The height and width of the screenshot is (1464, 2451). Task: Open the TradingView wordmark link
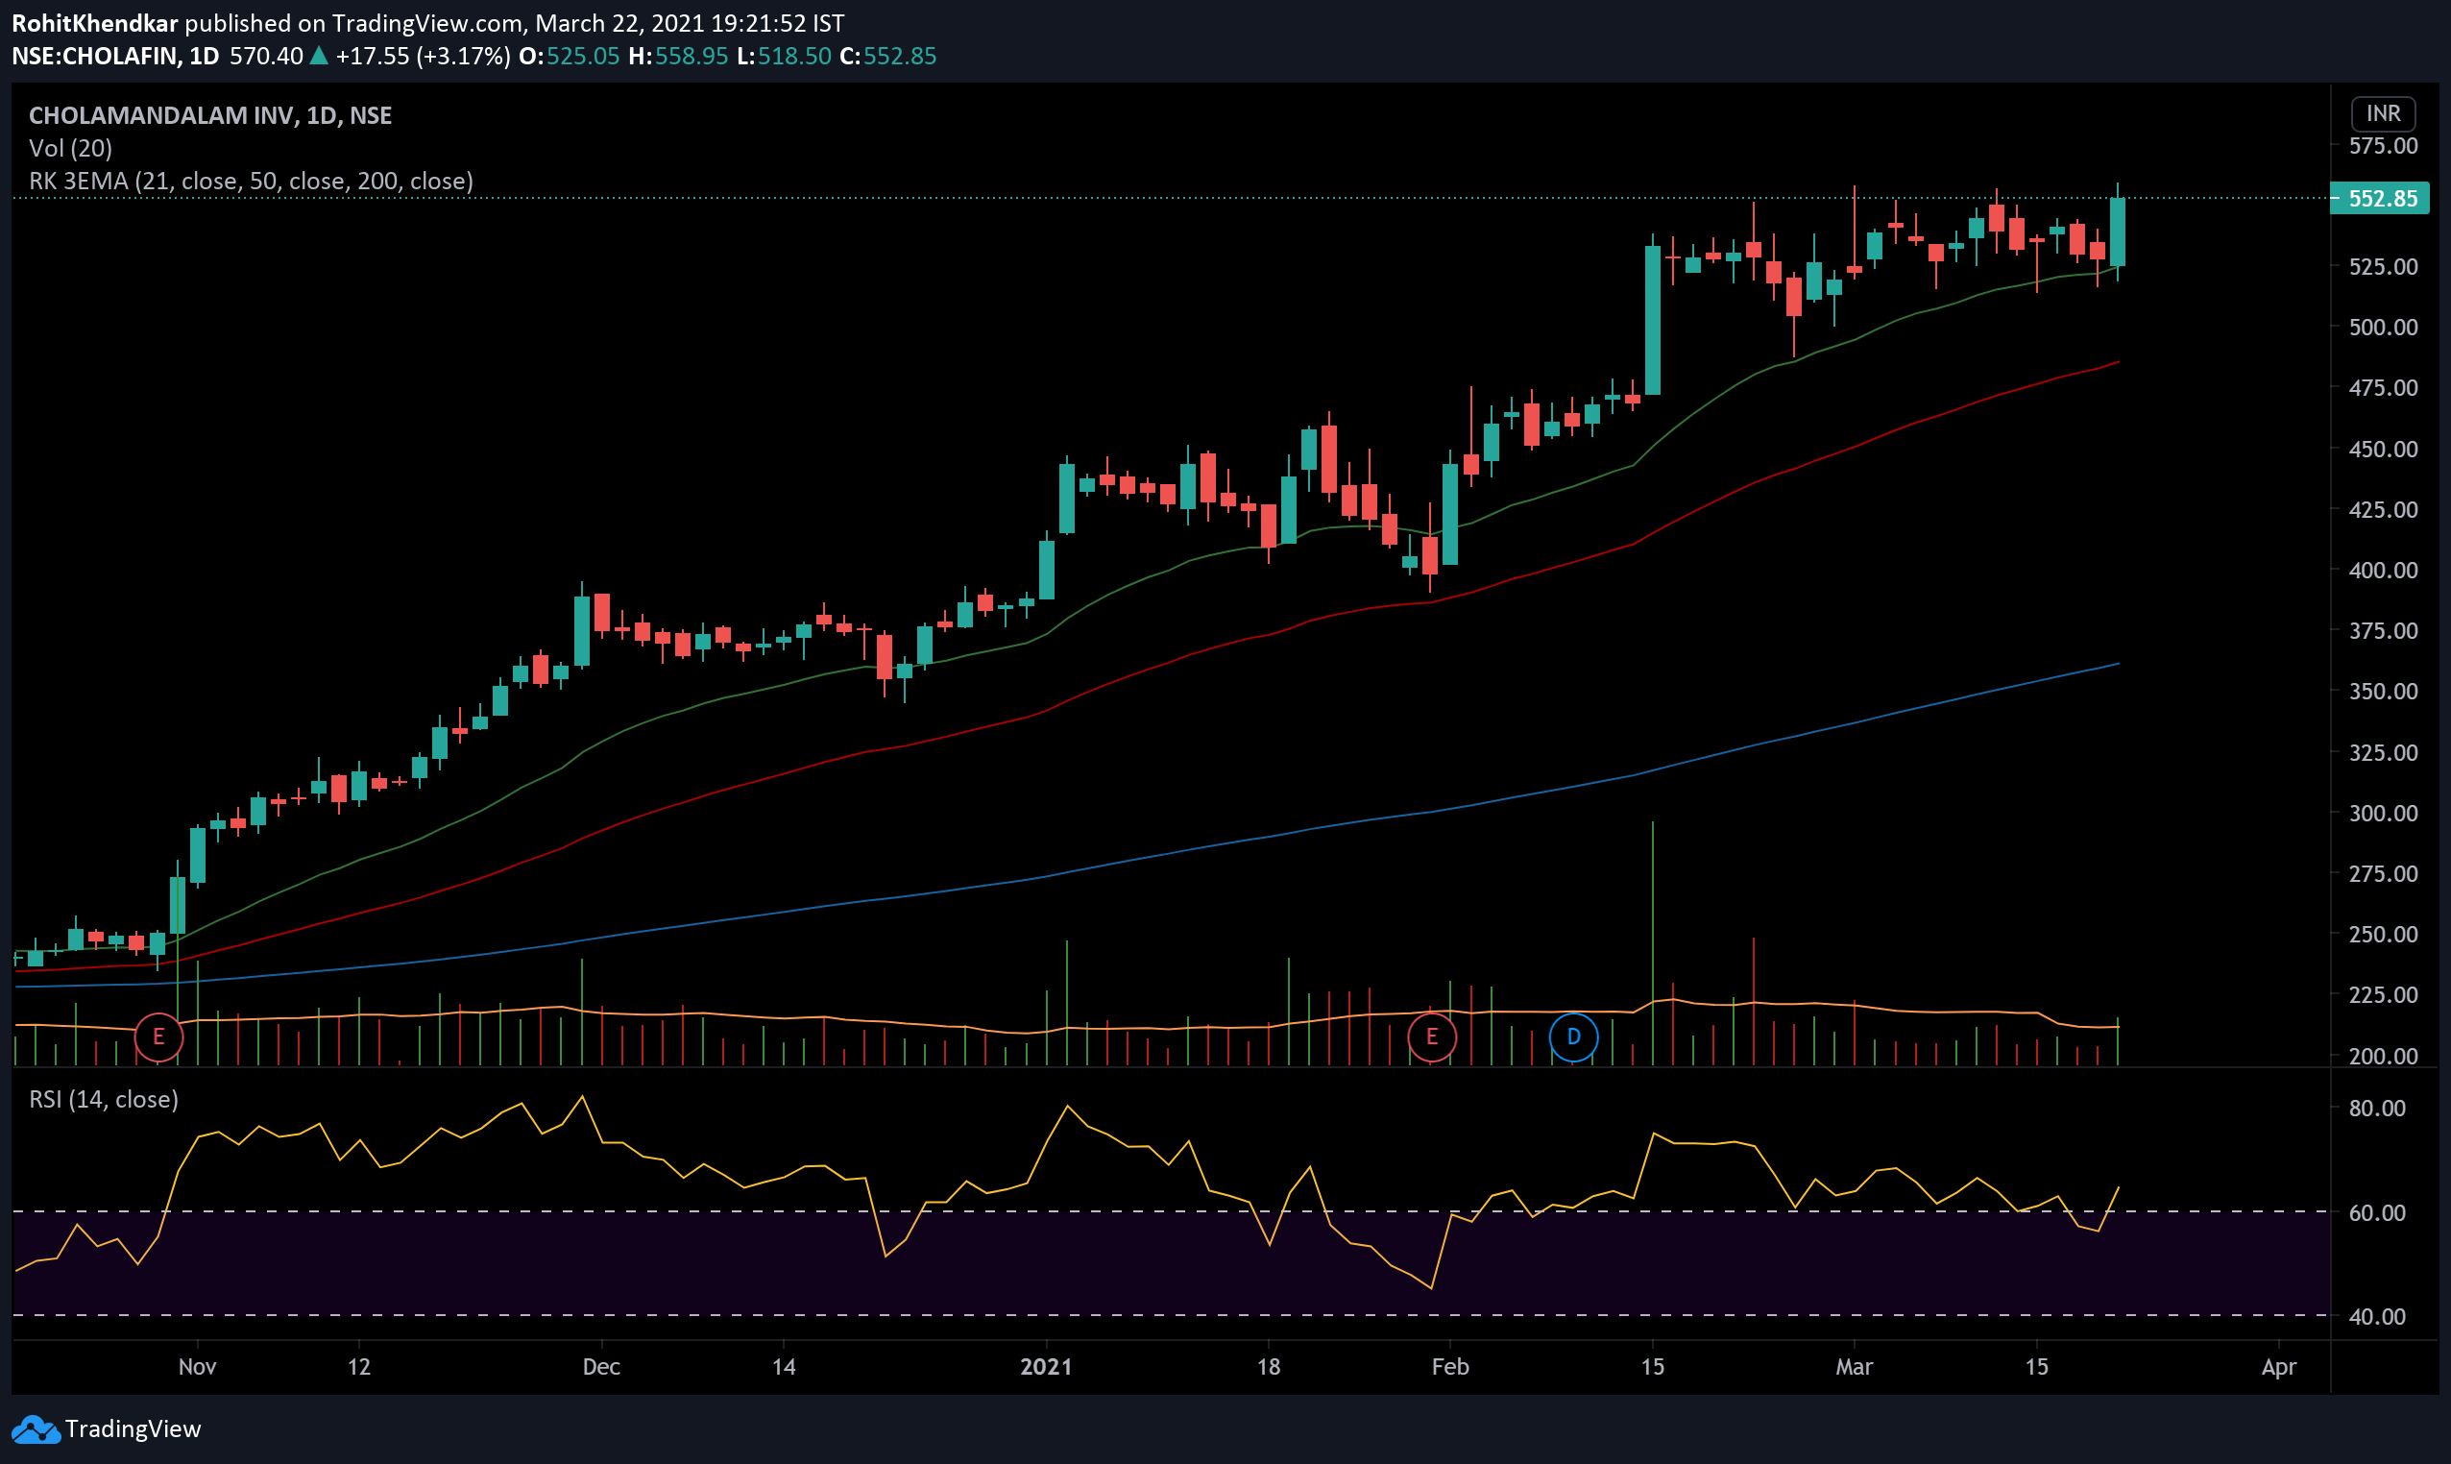[133, 1428]
